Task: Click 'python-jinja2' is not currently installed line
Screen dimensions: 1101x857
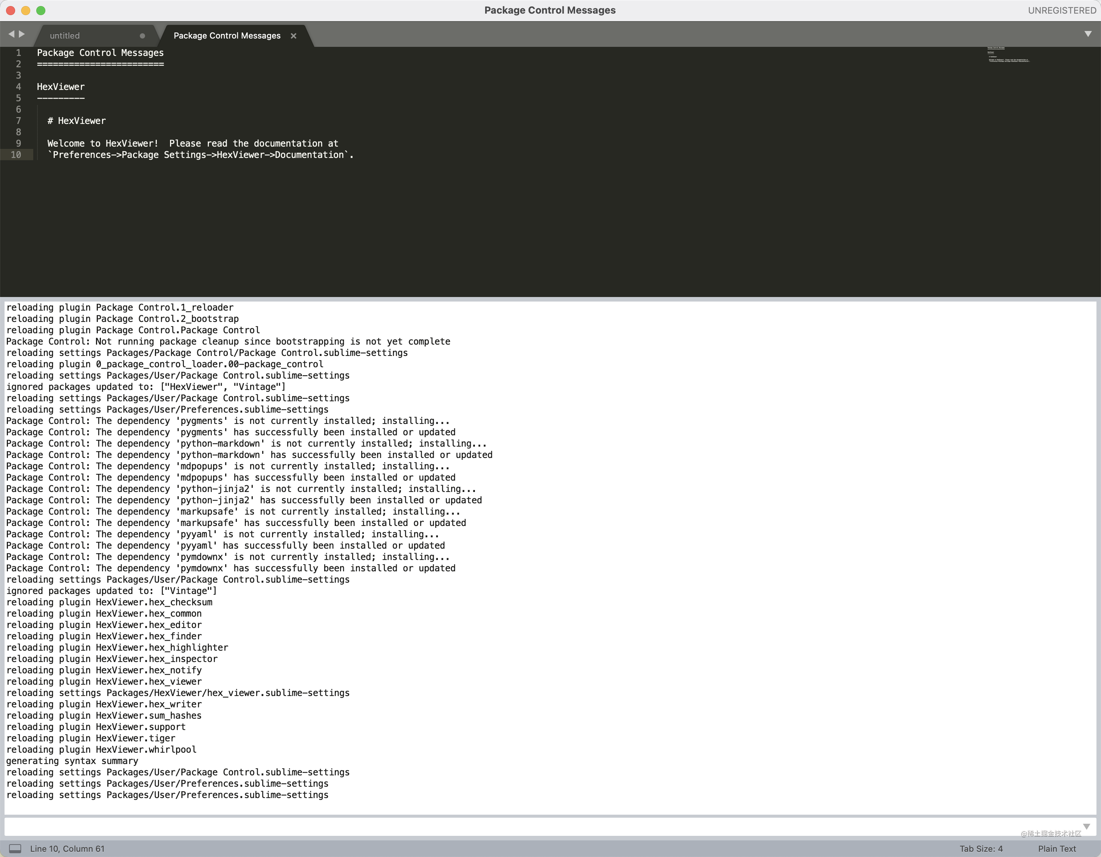Action: tap(241, 489)
